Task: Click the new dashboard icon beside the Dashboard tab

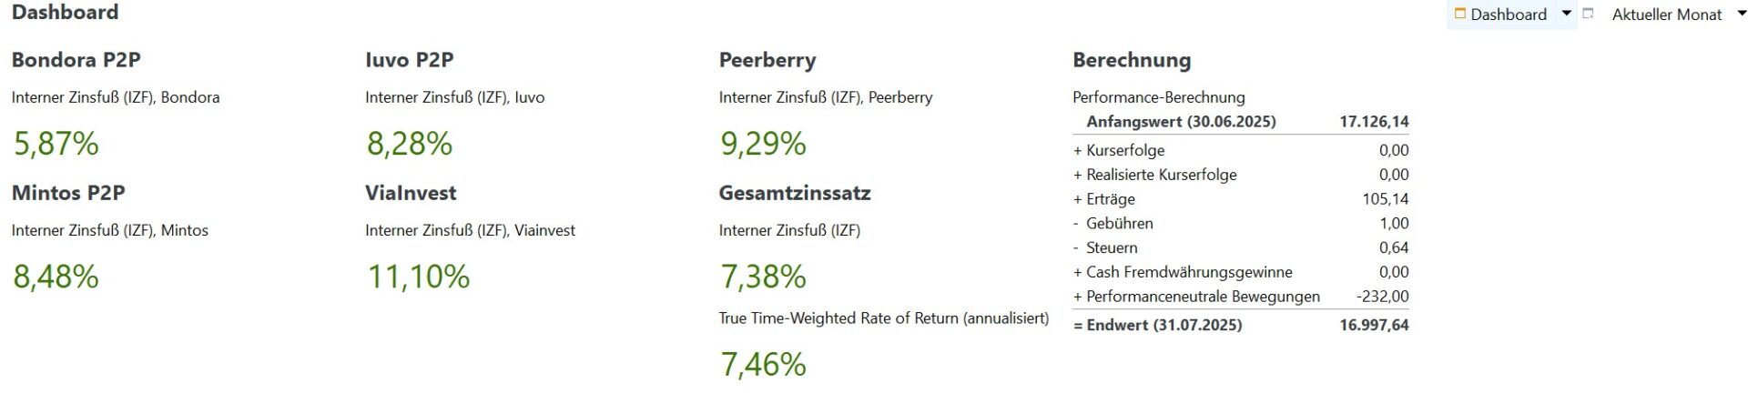Action: coord(1589,14)
